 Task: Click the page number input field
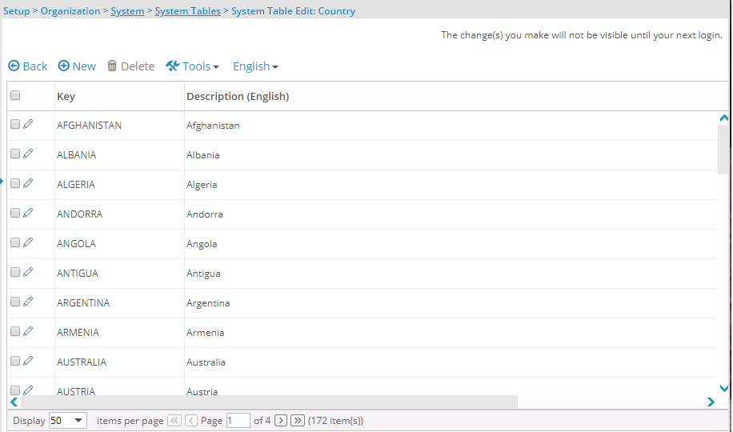238,420
